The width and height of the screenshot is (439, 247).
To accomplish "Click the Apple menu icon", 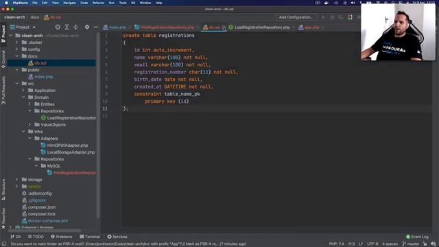I will coord(6,3).
